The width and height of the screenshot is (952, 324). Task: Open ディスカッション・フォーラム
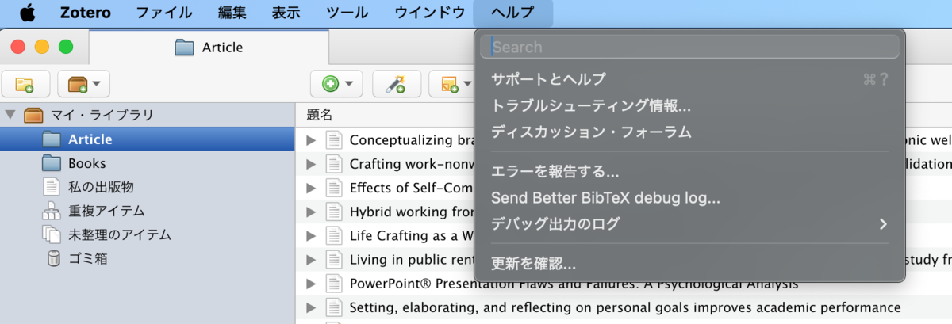689,132
